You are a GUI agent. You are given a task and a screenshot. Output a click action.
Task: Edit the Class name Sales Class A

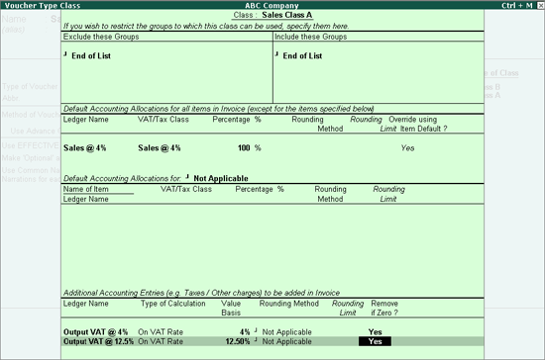pyautogui.click(x=286, y=15)
